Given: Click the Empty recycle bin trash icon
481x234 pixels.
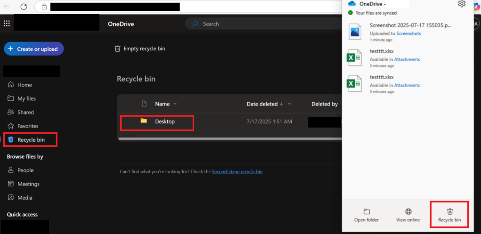Looking at the screenshot, I should (117, 49).
